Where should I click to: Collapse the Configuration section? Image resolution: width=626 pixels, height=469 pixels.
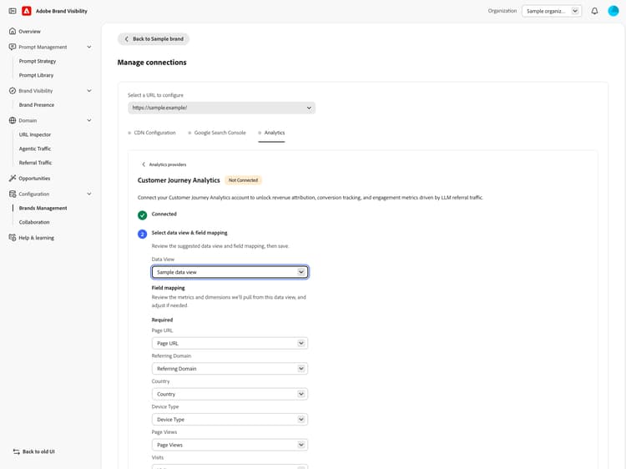point(89,194)
